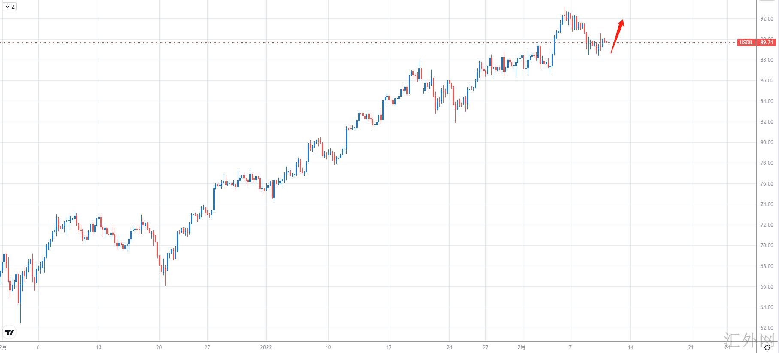The width and height of the screenshot is (779, 353).
Task: Open chart settings gear icon
Action: point(767,348)
